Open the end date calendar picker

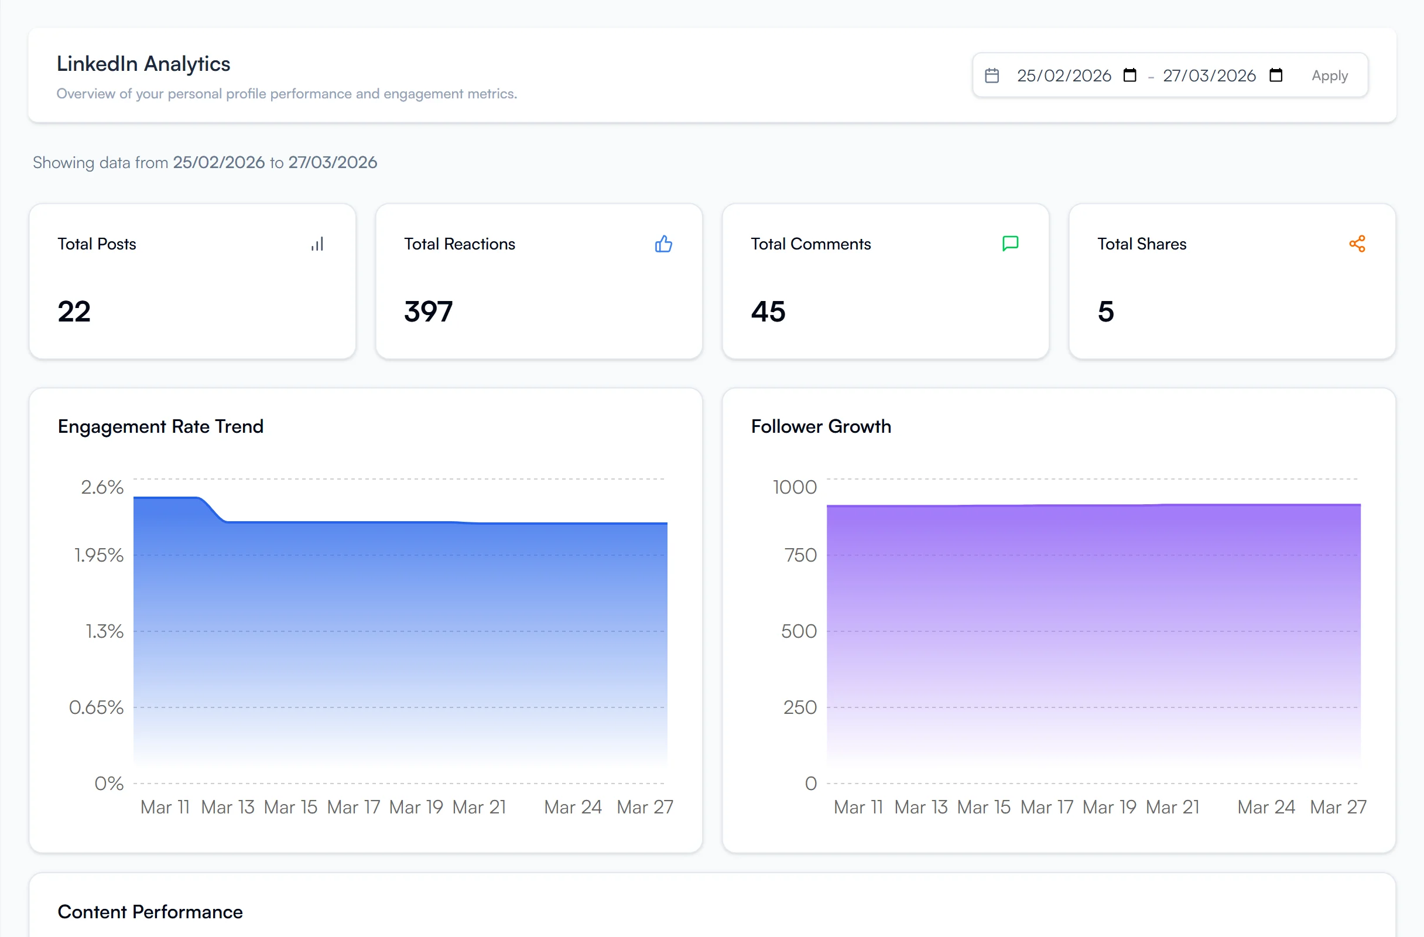[1276, 76]
